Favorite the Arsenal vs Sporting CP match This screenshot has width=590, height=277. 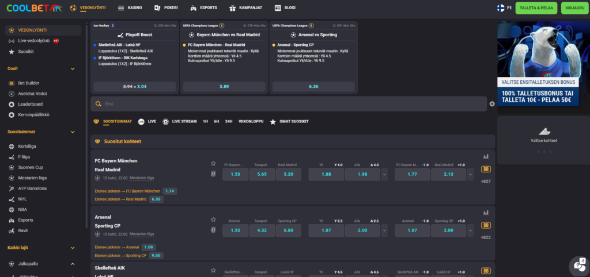(x=213, y=220)
